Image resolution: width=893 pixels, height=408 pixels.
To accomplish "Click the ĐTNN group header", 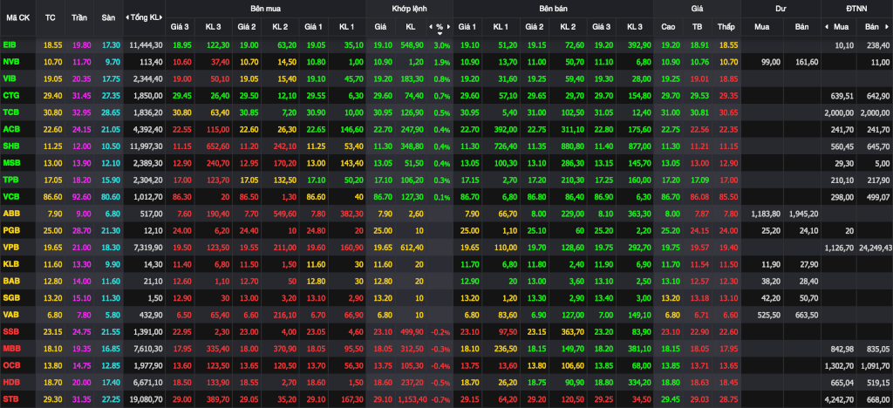I will tap(856, 9).
